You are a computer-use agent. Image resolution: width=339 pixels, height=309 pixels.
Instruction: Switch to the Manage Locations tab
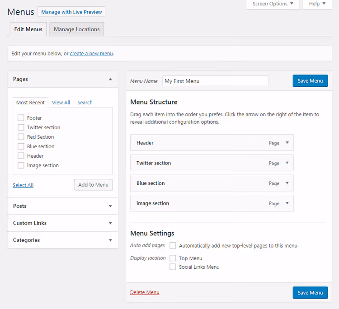[77, 29]
